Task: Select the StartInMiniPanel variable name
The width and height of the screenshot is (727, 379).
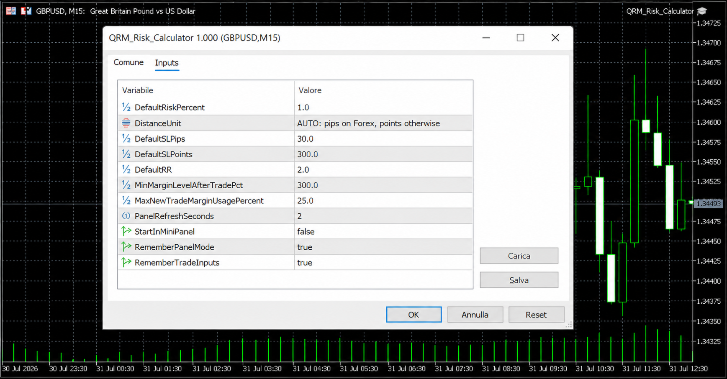Action: click(x=164, y=232)
